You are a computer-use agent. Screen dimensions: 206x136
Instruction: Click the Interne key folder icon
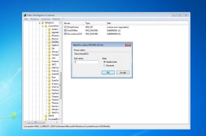(x=49, y=61)
